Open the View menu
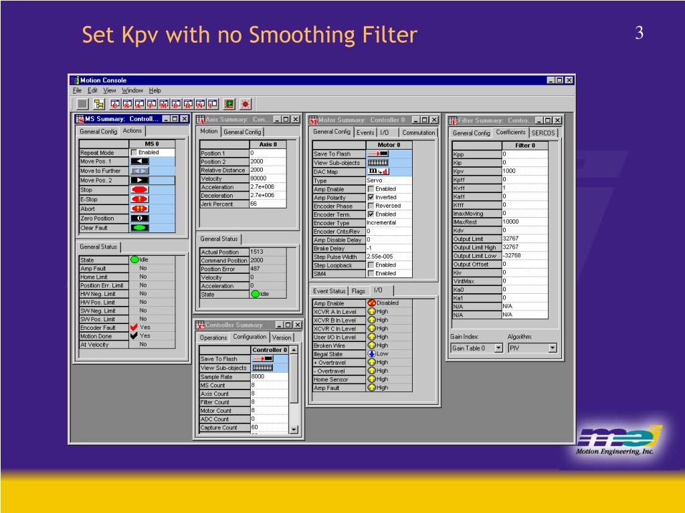This screenshot has height=513, width=685. [x=109, y=90]
